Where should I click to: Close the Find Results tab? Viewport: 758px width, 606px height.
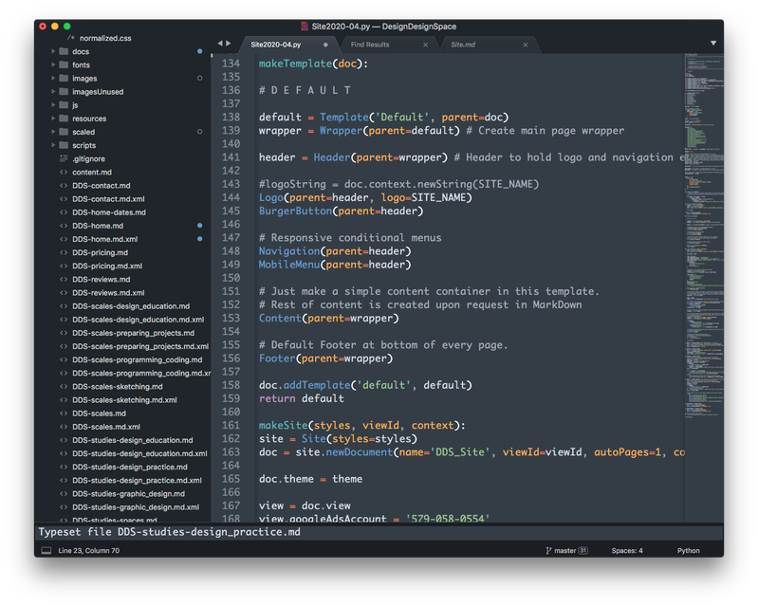(x=425, y=45)
